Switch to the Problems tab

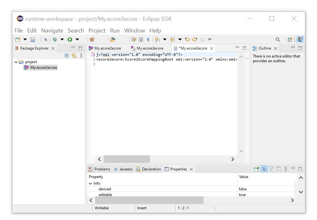[x=99, y=169]
